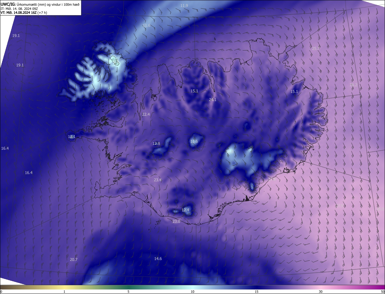Image resolution: width=385 pixels, height=294 pixels.
Task: Click the 0 tick on the color scale
Action: (1, 292)
